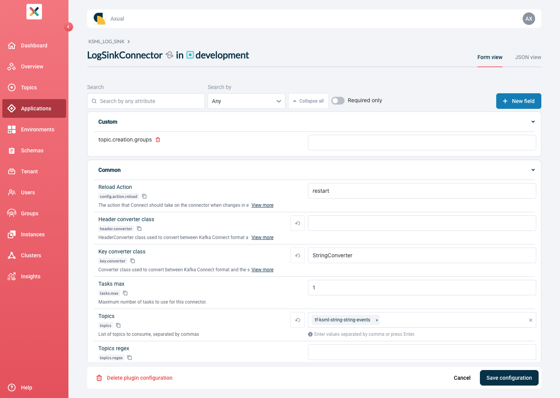The height and width of the screenshot is (398, 560).
Task: Reset the Topics field value
Action: tap(297, 320)
